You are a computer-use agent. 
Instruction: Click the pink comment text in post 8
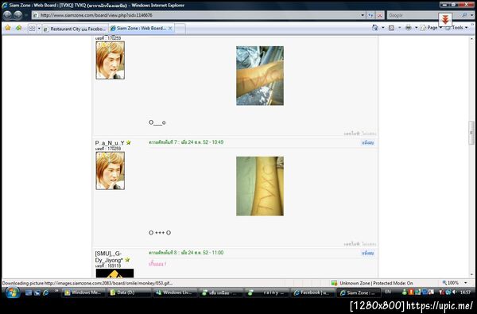pyautogui.click(x=157, y=264)
